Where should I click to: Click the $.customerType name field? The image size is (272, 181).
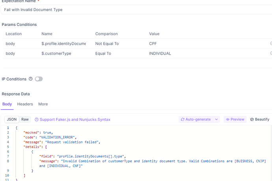[x=63, y=53]
